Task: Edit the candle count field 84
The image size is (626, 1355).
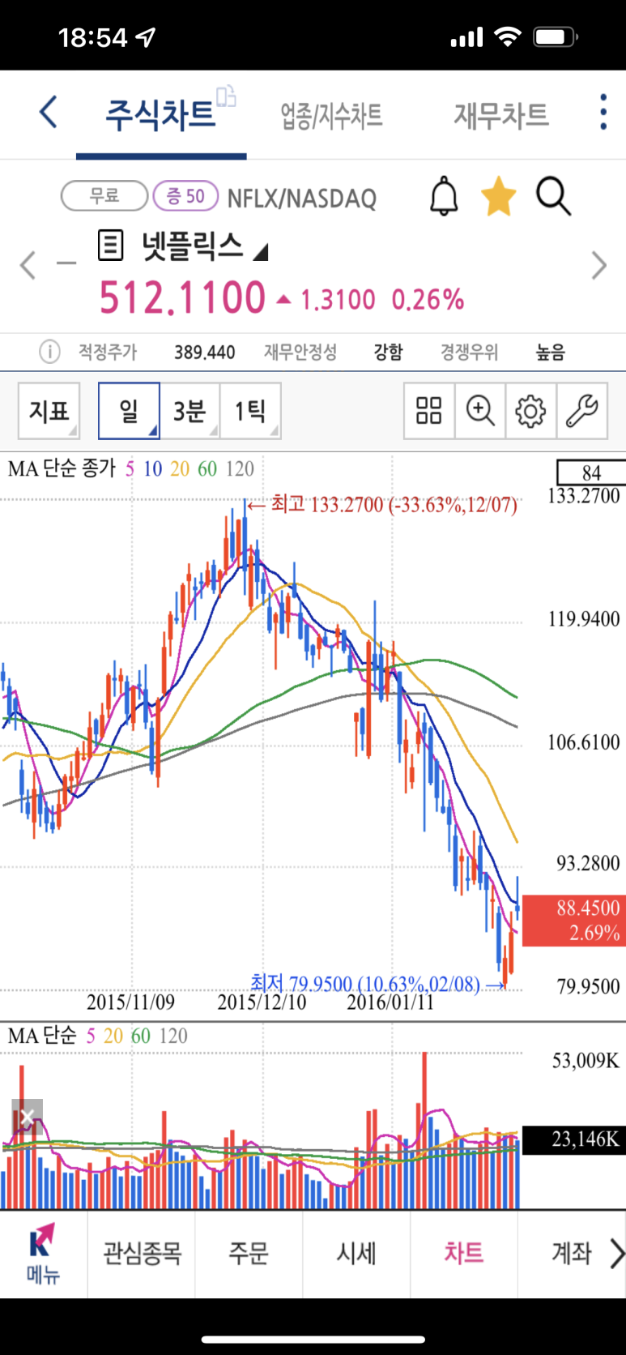Action: 591,472
